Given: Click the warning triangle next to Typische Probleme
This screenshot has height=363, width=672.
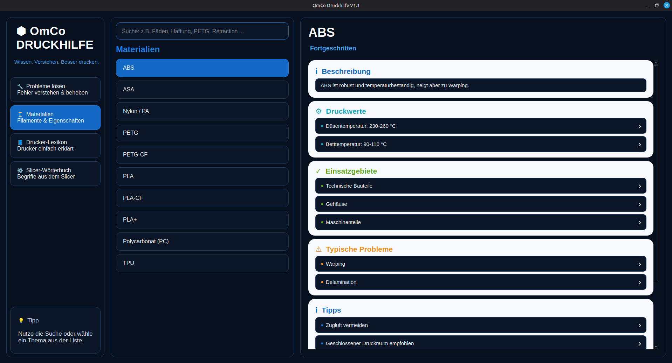Looking at the screenshot, I should tap(318, 249).
